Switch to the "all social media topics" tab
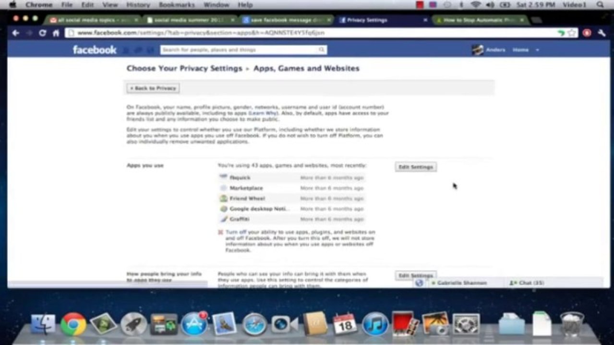 [x=94, y=20]
